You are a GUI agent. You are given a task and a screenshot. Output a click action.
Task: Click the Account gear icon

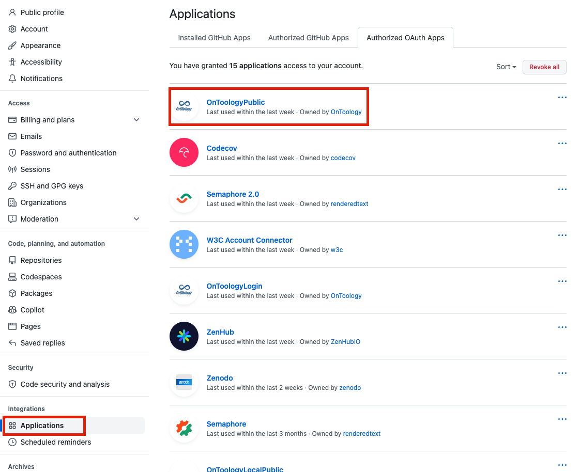pos(12,29)
